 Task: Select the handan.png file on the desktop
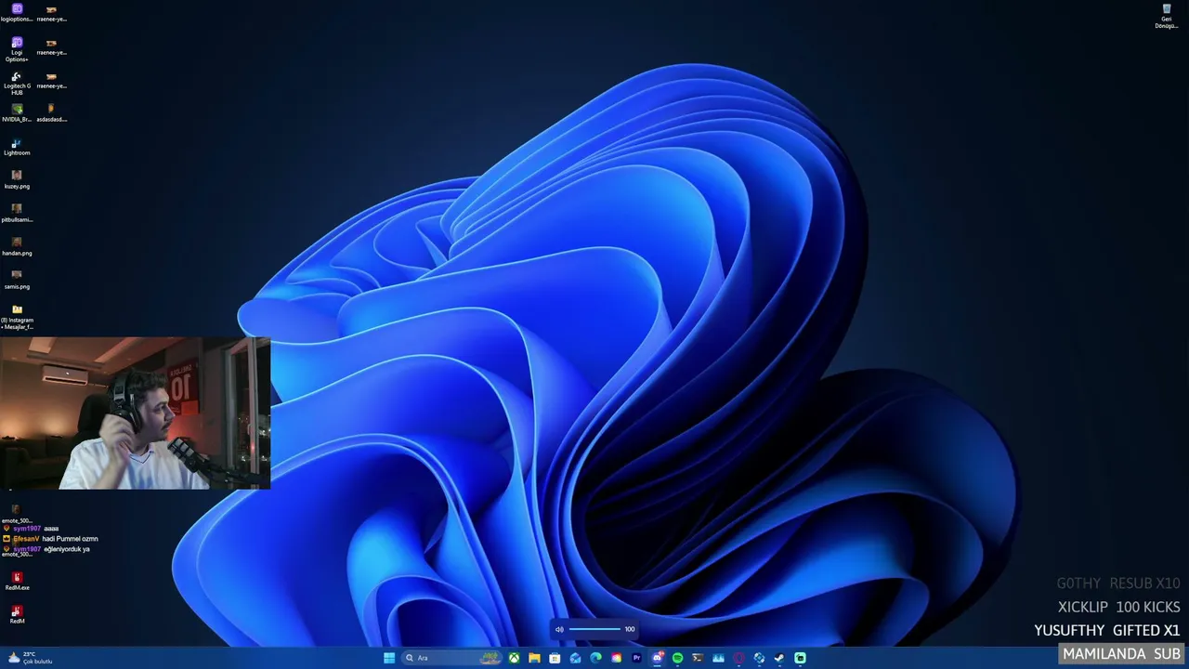click(x=17, y=246)
